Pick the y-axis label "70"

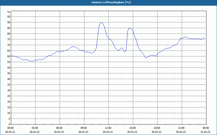click(9, 45)
